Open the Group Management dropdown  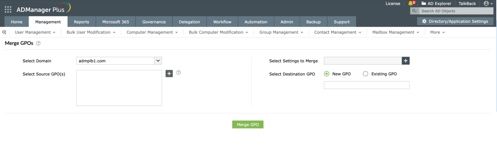pyautogui.click(x=281, y=32)
